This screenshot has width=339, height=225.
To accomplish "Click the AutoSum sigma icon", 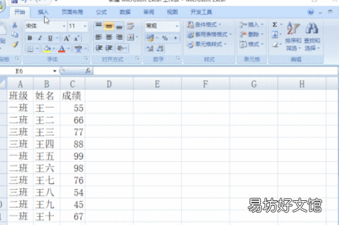I will click(274, 25).
